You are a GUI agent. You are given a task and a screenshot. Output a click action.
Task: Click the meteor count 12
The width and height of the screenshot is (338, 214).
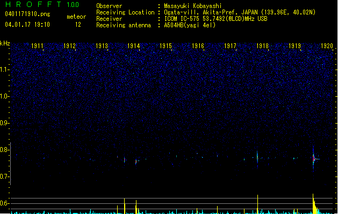point(78,25)
